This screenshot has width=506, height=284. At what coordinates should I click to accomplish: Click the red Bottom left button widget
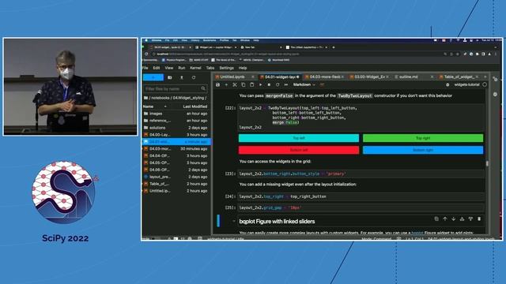pyautogui.click(x=299, y=150)
